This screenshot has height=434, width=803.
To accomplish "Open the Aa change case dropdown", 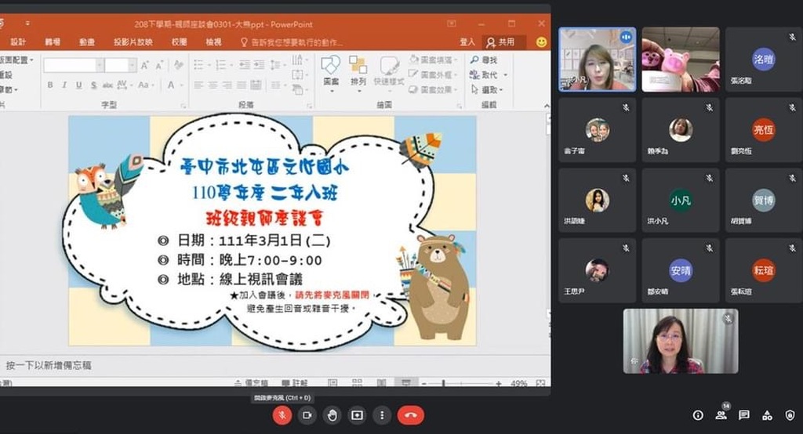I will tap(145, 85).
